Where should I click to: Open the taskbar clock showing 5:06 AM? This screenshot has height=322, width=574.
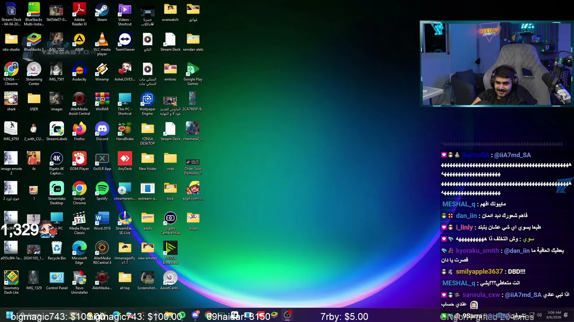tap(554, 315)
